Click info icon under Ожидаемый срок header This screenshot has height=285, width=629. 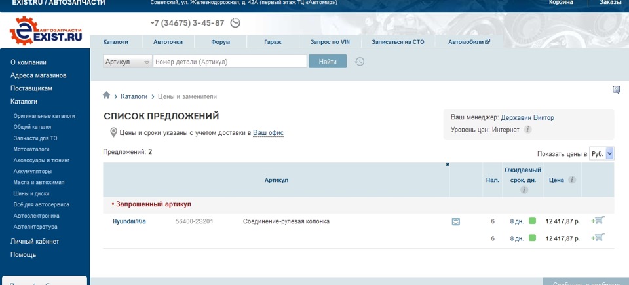coord(524,190)
